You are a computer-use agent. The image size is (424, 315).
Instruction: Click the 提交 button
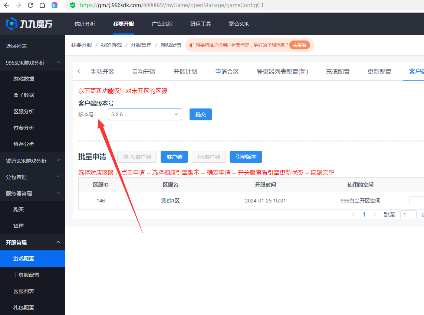point(201,114)
